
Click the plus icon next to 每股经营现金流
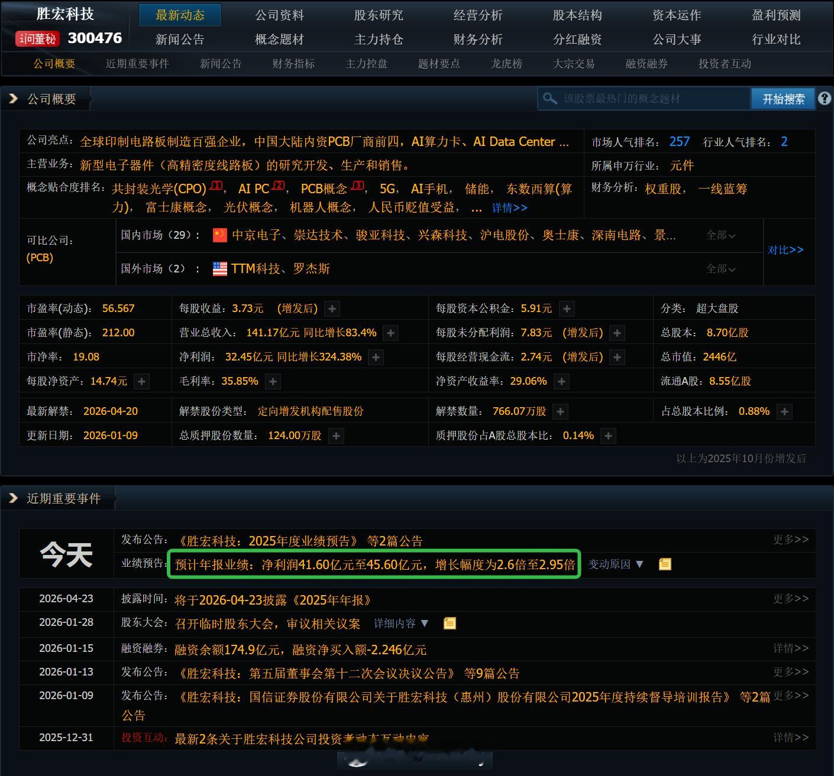[x=617, y=357]
